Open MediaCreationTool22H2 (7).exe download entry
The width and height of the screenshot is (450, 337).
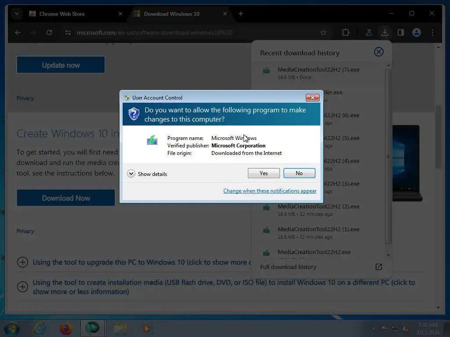coord(319,73)
